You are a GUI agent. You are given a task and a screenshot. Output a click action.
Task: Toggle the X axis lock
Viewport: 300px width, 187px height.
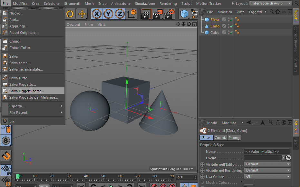[x=97, y=14]
